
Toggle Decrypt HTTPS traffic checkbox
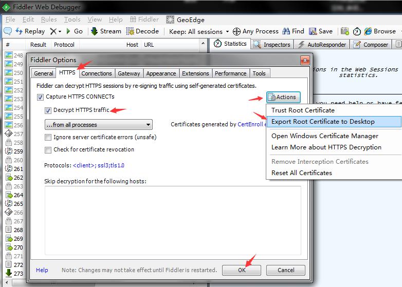point(48,110)
